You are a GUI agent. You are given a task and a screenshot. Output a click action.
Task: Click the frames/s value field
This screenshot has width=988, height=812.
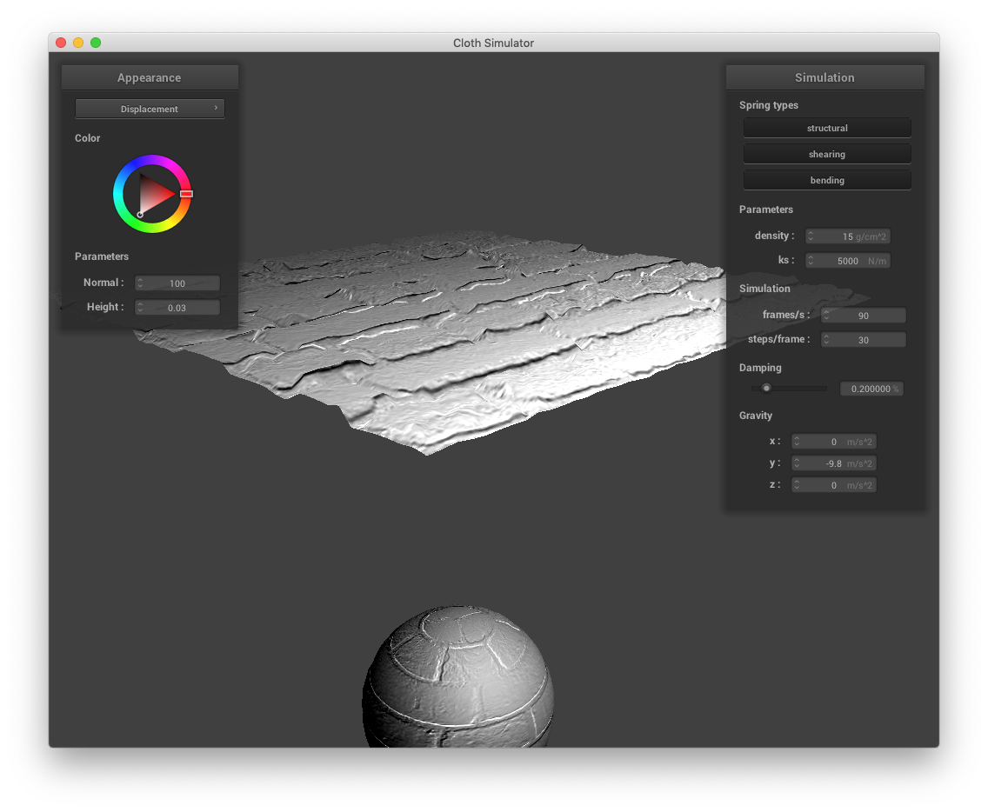864,315
